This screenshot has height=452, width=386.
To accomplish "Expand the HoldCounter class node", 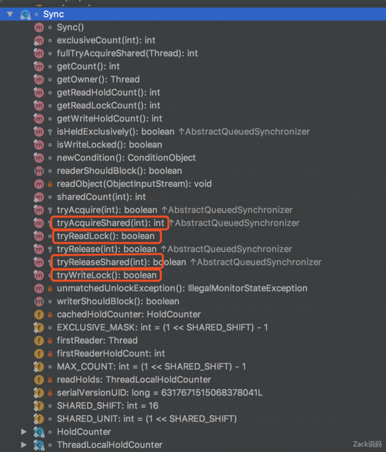I will (24, 432).
